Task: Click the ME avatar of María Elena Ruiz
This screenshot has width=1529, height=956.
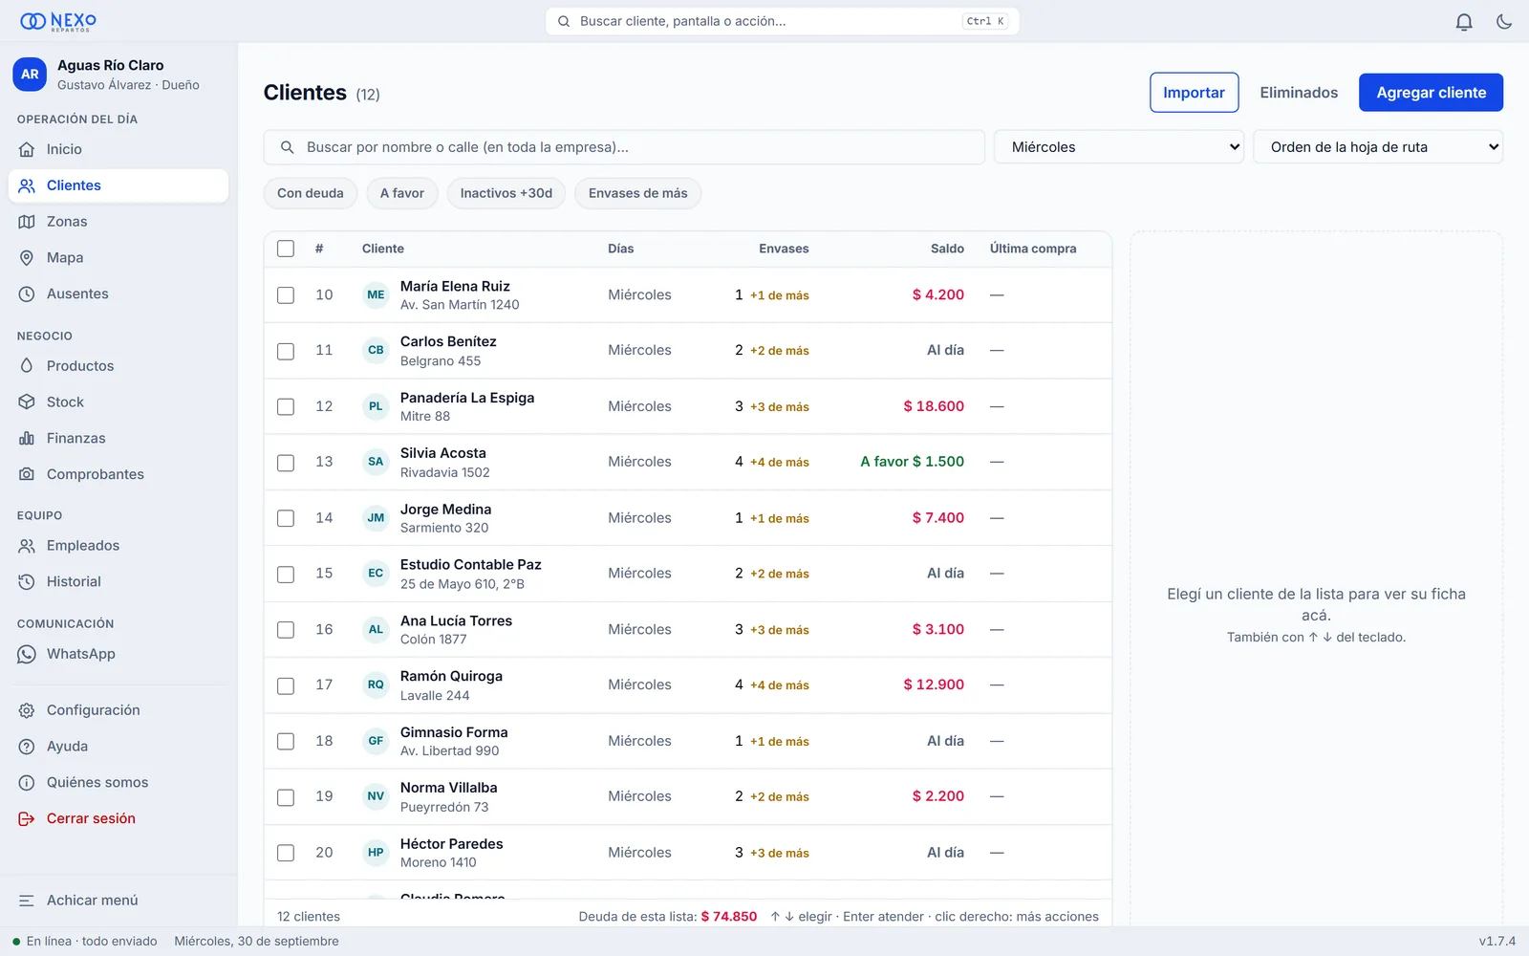Action: pyautogui.click(x=376, y=295)
